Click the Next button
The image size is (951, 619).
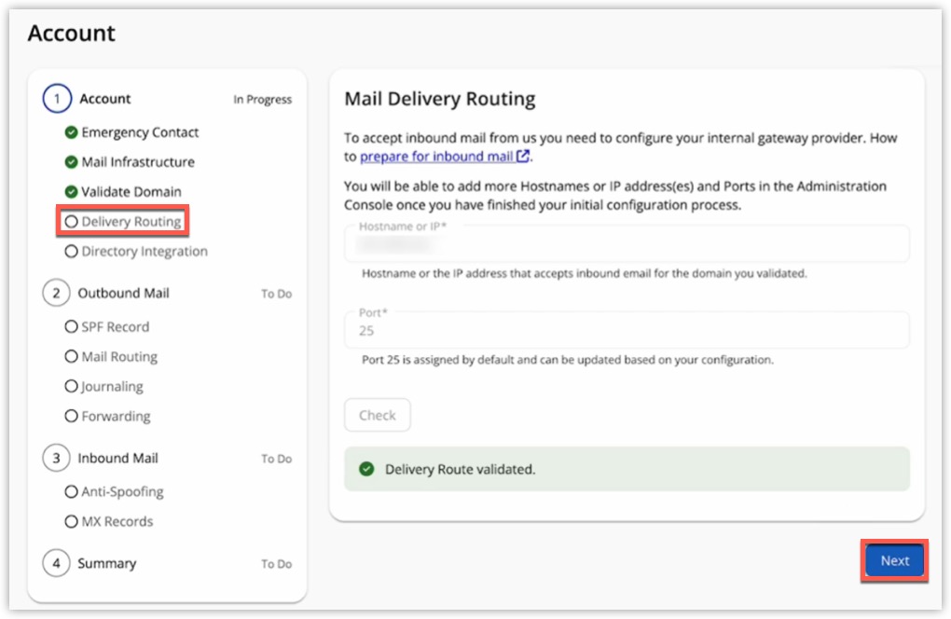[x=893, y=560]
